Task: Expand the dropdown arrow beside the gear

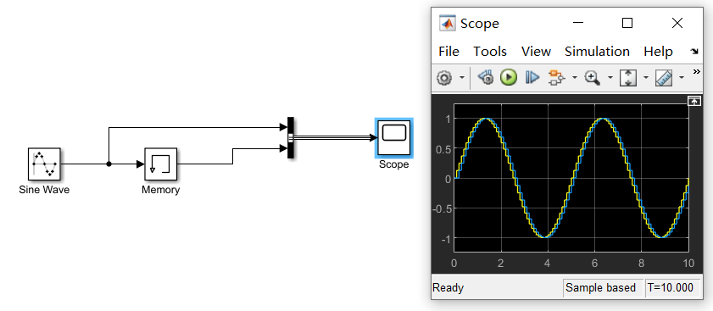Action: click(x=462, y=78)
